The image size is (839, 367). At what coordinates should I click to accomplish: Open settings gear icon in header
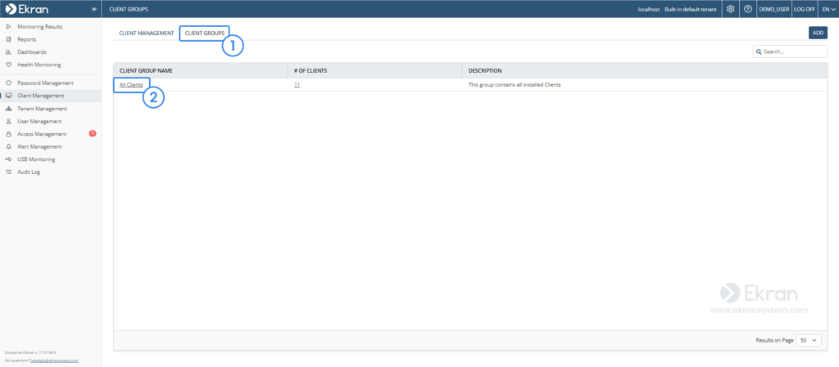pyautogui.click(x=731, y=9)
